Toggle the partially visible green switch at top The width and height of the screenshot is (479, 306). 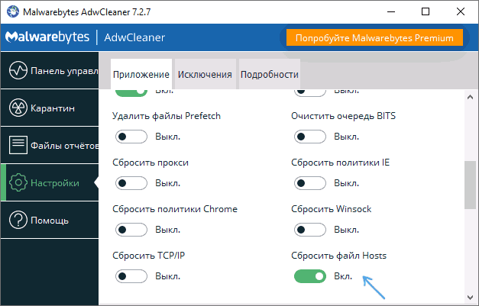click(131, 92)
